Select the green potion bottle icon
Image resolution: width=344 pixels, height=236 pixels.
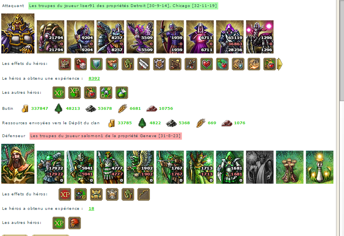point(122,93)
